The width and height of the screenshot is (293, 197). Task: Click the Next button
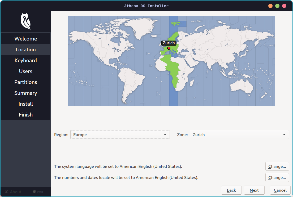[254, 190]
